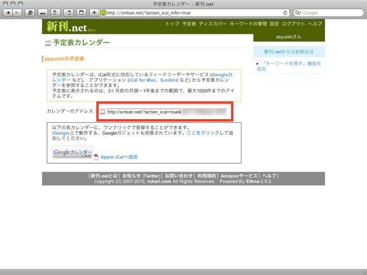Click Amazonサービス in the footer
The image size is (367, 275).
[x=239, y=176]
